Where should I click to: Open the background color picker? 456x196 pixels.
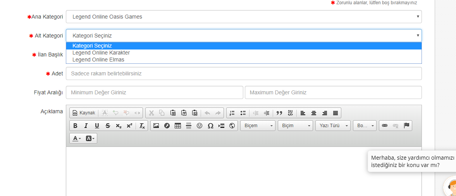[x=90, y=138]
